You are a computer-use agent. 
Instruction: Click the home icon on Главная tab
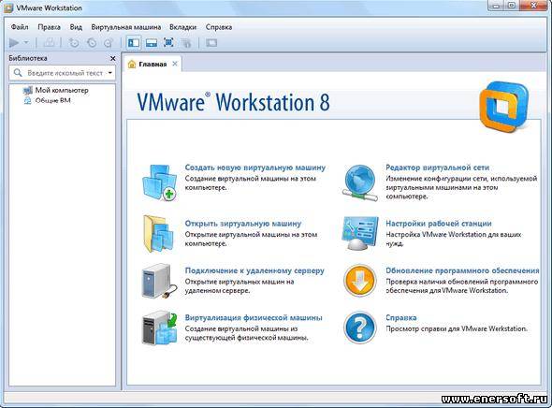[x=132, y=64]
